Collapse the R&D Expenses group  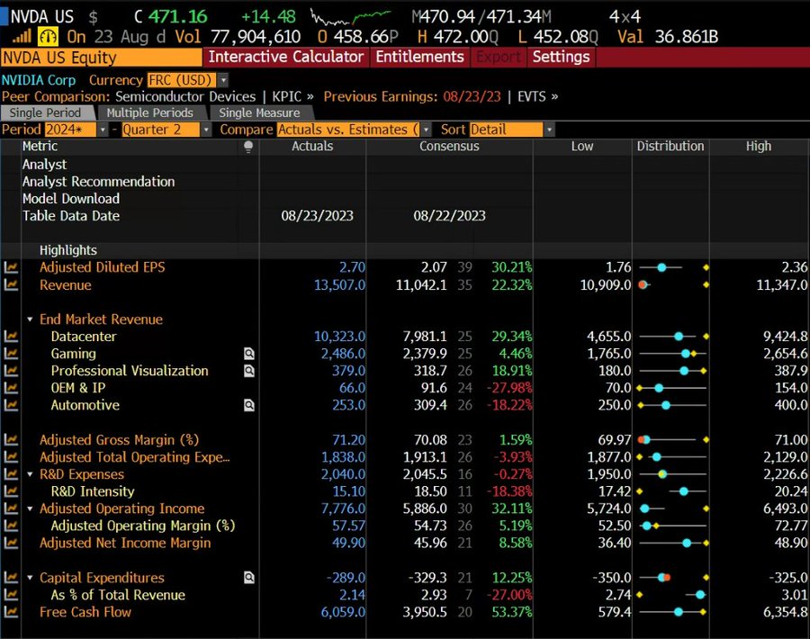30,474
